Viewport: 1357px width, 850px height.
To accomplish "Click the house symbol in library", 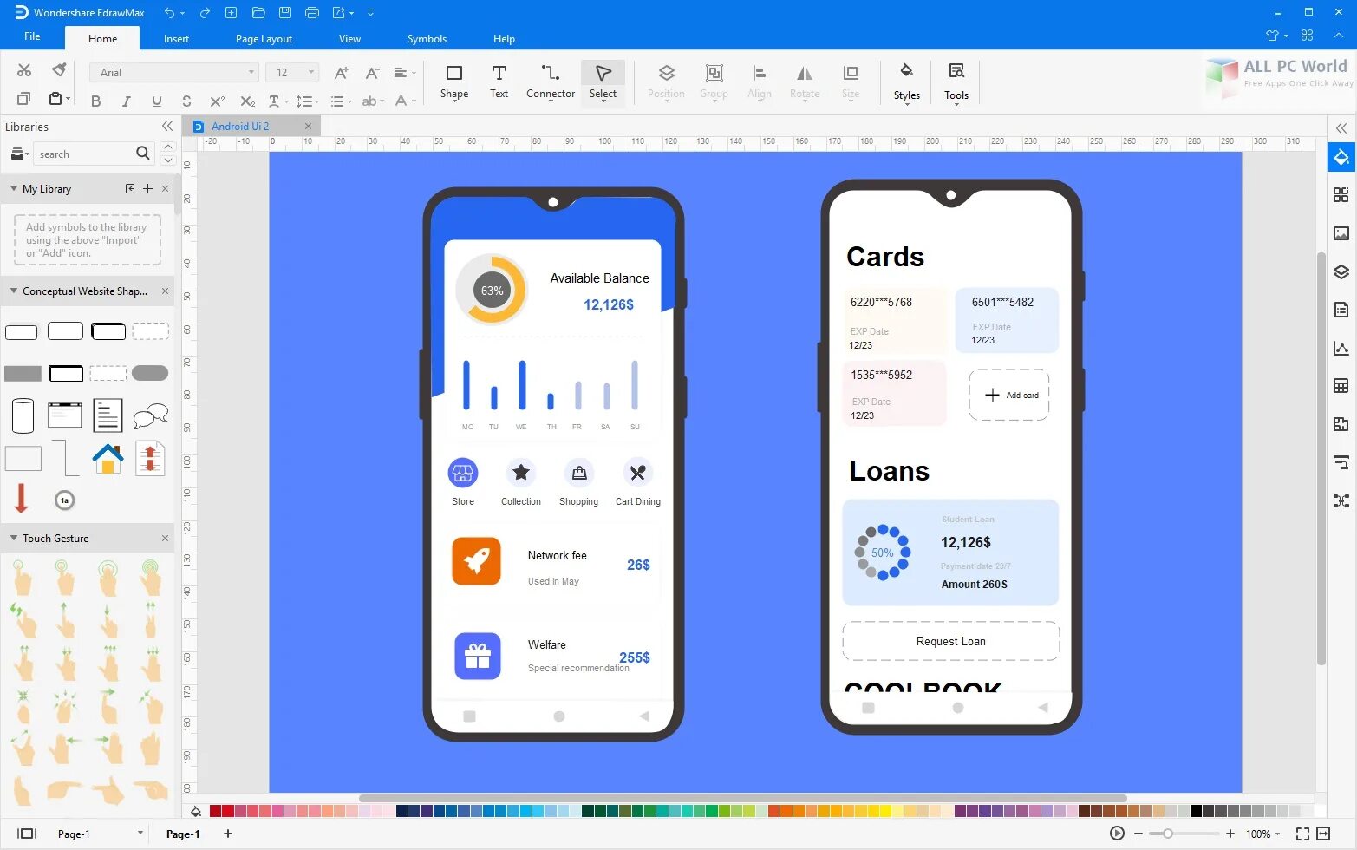I will (108, 458).
